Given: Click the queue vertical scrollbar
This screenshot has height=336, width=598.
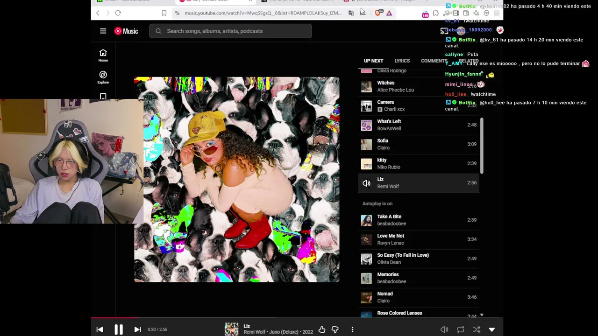Looking at the screenshot, I should point(482,146).
